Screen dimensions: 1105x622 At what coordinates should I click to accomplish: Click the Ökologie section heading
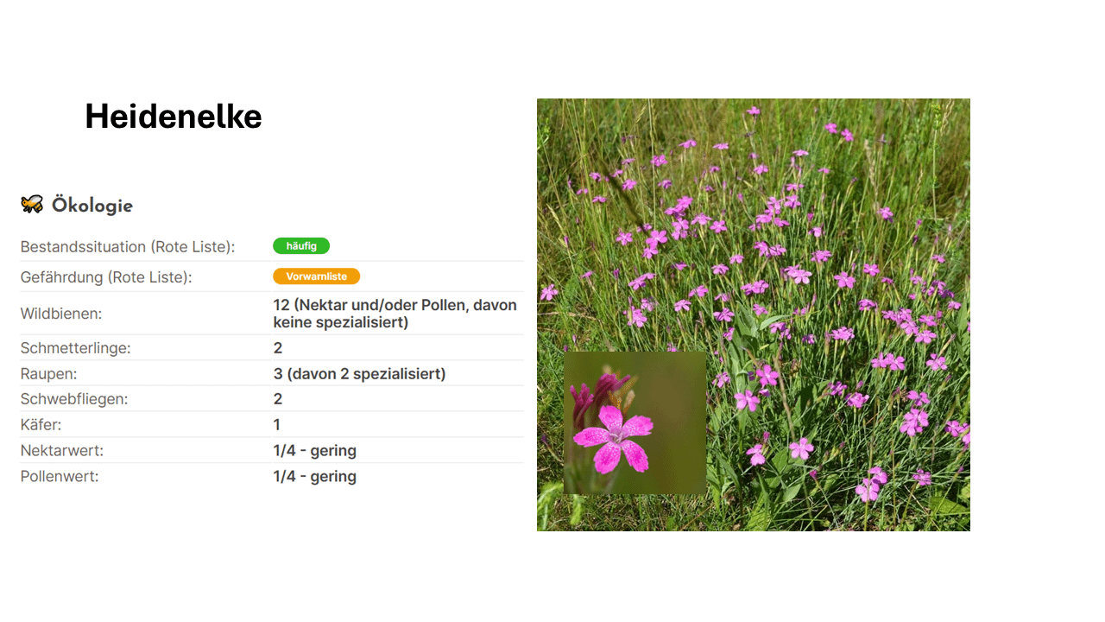click(x=92, y=206)
